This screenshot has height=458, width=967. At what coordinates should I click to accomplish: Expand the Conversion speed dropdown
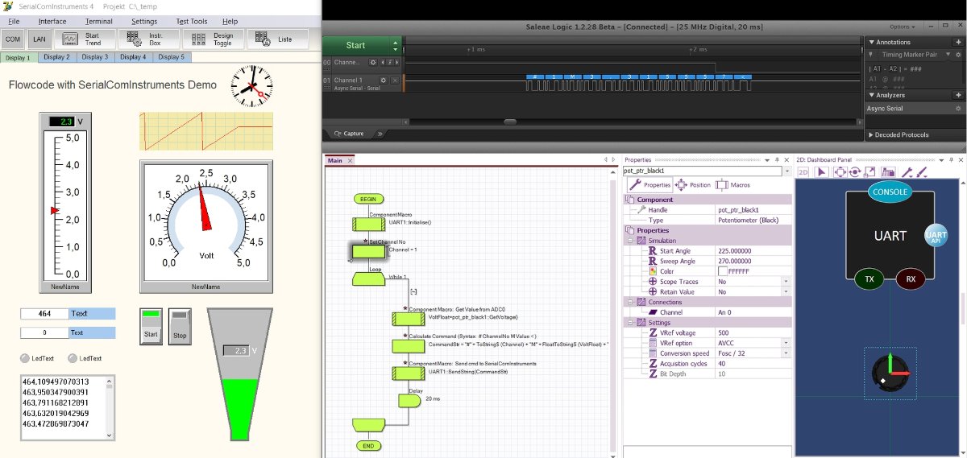click(x=785, y=353)
